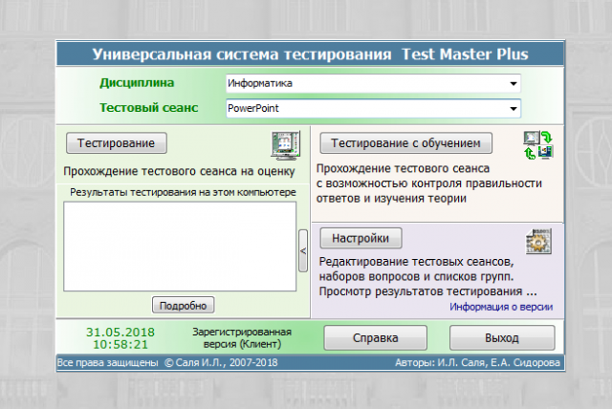Click the date 31.05.2018
Viewport: 612px width, 409px height.
pos(120,333)
